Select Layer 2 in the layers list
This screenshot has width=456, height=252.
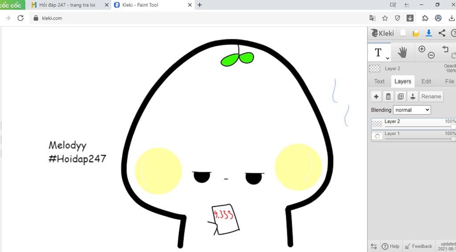414,124
